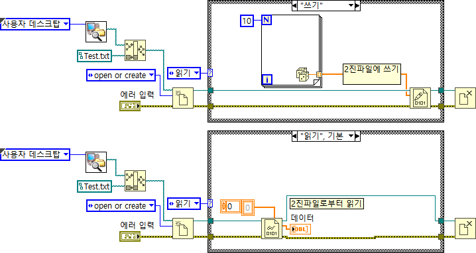The width and height of the screenshot is (476, 253).
Task: Click the Get System Directory icon in the lower diagram
Action: 96,162
